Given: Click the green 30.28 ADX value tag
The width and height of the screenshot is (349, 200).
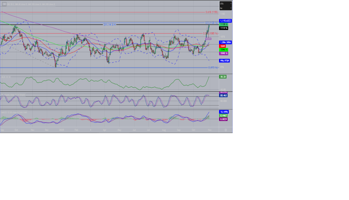Looking at the screenshot, I should click(x=223, y=77).
